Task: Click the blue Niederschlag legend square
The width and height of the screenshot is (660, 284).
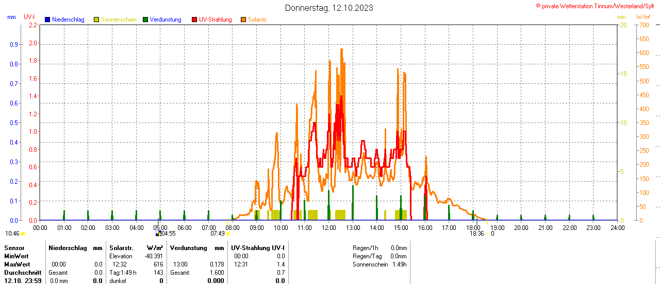Action: [47, 20]
